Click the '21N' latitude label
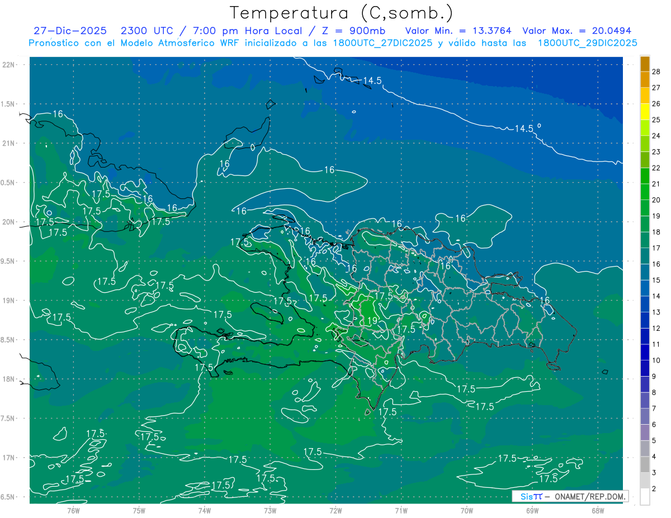 coord(8,144)
